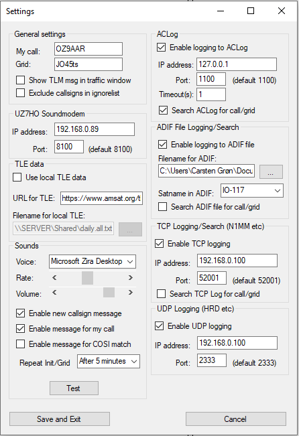Tick Search TCP Log for call/grid
The height and width of the screenshot is (436, 299).
pyautogui.click(x=161, y=294)
